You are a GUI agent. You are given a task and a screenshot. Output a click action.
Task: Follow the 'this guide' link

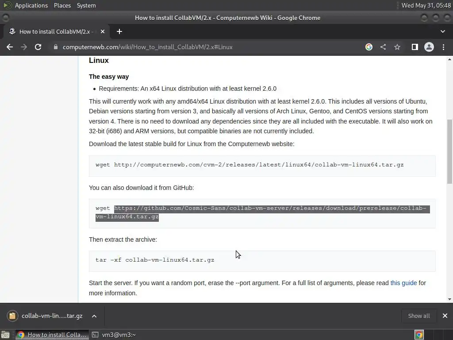[x=403, y=283]
